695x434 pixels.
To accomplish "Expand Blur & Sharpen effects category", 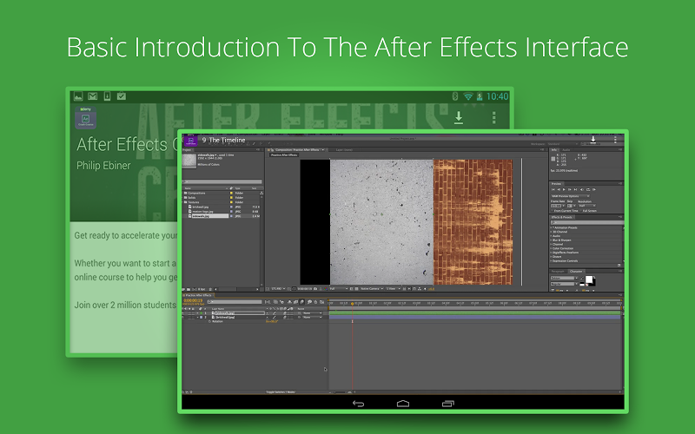I will point(552,240).
